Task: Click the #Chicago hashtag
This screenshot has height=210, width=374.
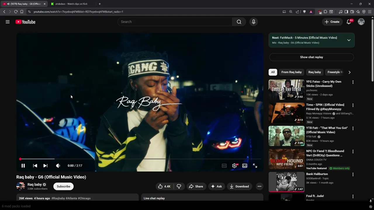Action: (84, 198)
